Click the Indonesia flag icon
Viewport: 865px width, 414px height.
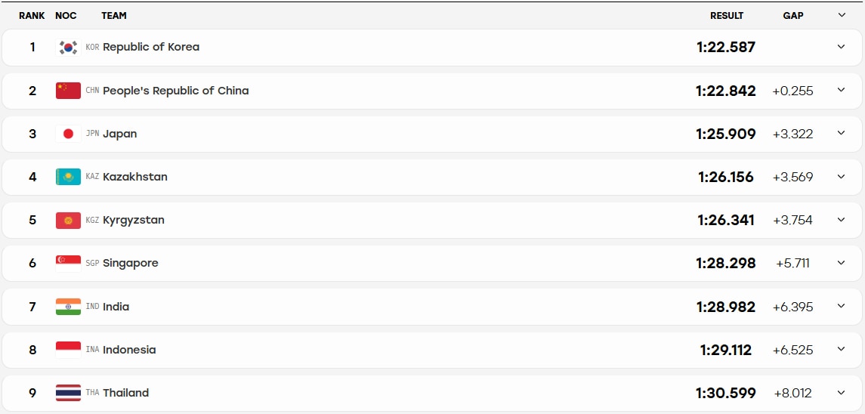point(69,350)
